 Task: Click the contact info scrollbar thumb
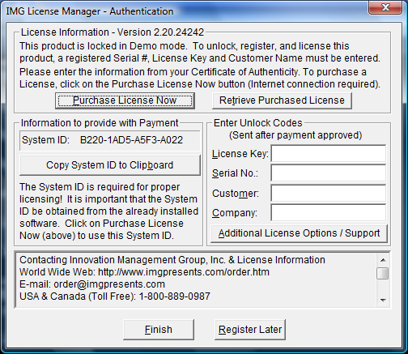pos(383,273)
